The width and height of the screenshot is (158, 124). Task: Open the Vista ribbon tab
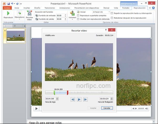click(x=116, y=8)
